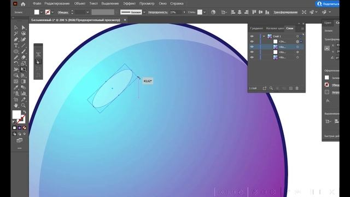This screenshot has height=197, width=350.
Task: Click the Fill color box in toolbar
Action: click(x=16, y=114)
